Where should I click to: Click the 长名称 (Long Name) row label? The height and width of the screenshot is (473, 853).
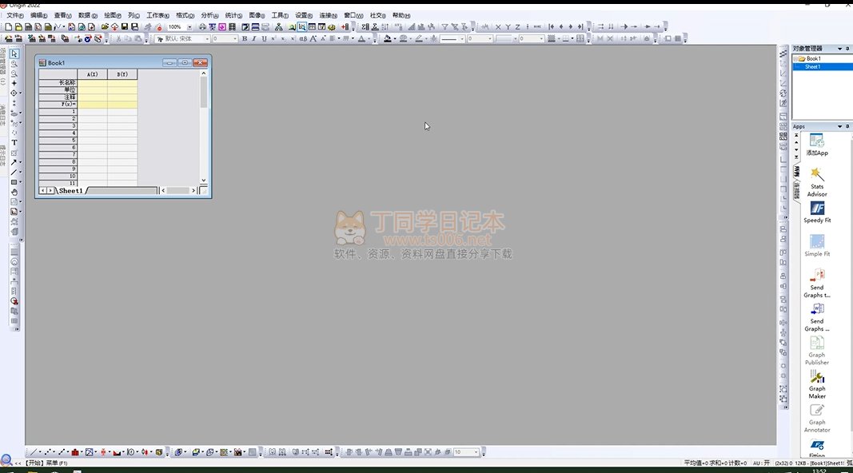click(58, 82)
